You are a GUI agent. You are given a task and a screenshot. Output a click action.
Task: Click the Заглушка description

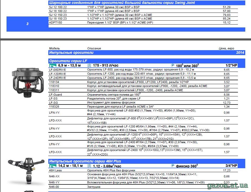(94, 187)
